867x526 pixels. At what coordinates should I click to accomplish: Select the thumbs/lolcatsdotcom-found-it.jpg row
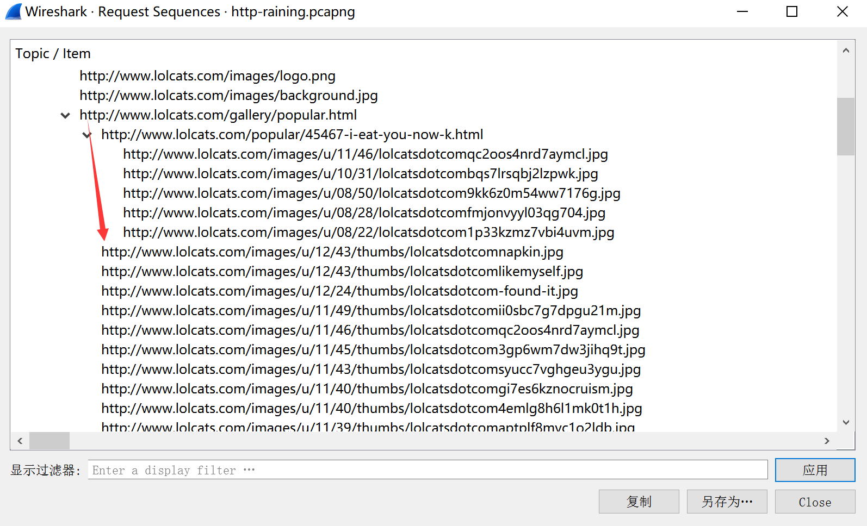click(339, 291)
